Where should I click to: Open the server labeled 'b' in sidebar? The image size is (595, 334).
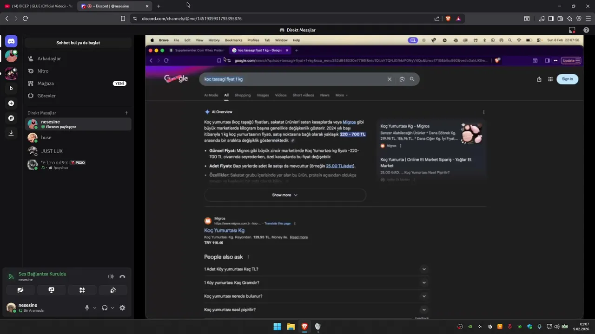[x=11, y=88]
